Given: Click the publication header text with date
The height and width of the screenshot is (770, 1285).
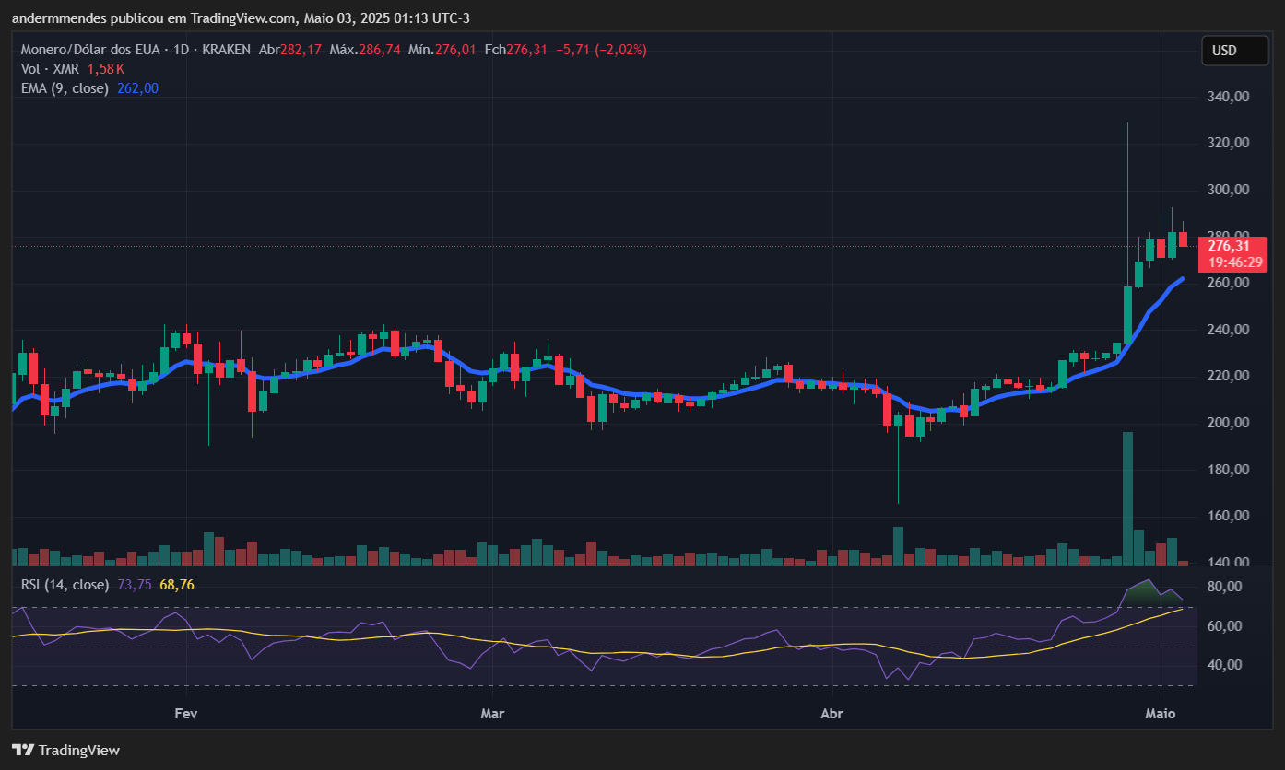Looking at the screenshot, I should click(241, 18).
